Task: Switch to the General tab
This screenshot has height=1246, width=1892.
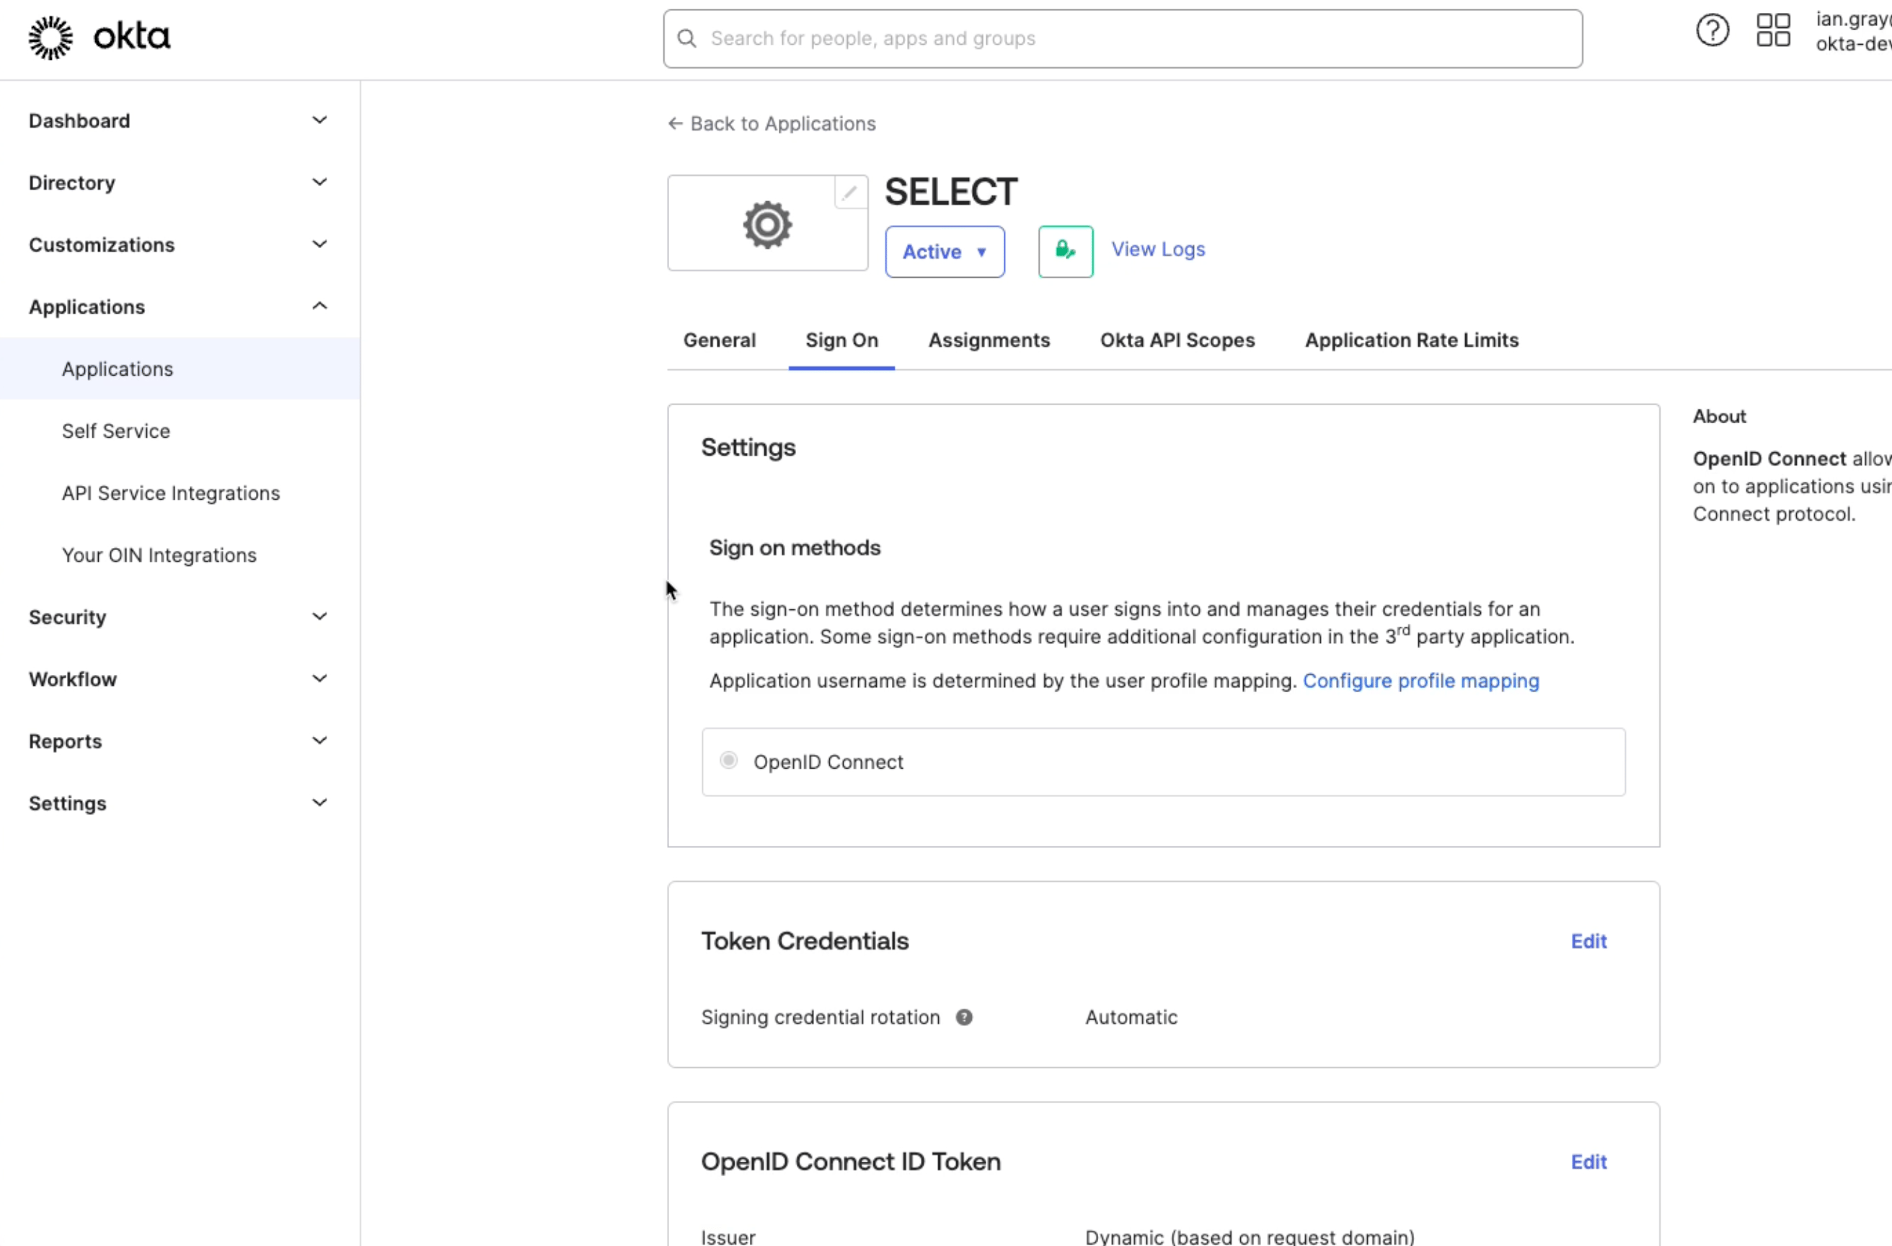Action: [x=719, y=340]
